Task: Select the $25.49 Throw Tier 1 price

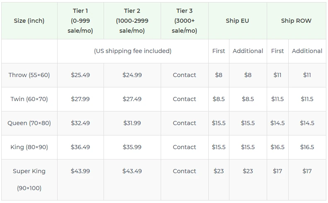Action: tap(80, 75)
